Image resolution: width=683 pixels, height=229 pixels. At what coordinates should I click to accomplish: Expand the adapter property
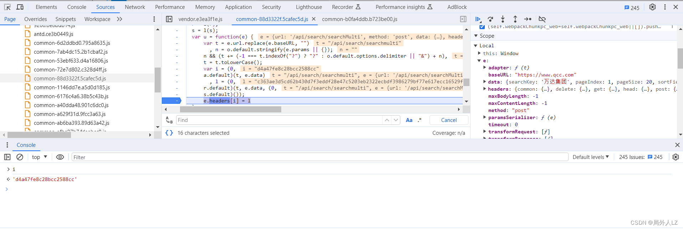(485, 67)
